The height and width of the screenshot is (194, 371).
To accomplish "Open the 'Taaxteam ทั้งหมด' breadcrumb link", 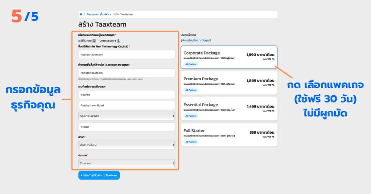I will point(98,14).
